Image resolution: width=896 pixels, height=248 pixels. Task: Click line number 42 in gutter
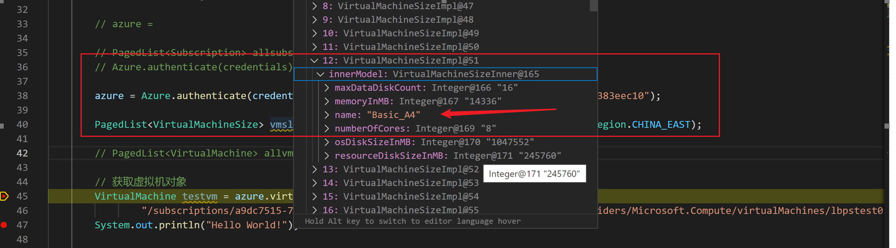tap(22, 153)
